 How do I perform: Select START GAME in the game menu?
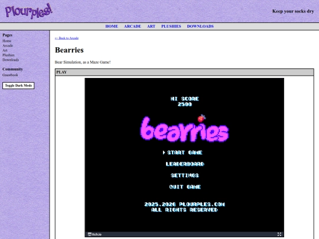coord(185,152)
